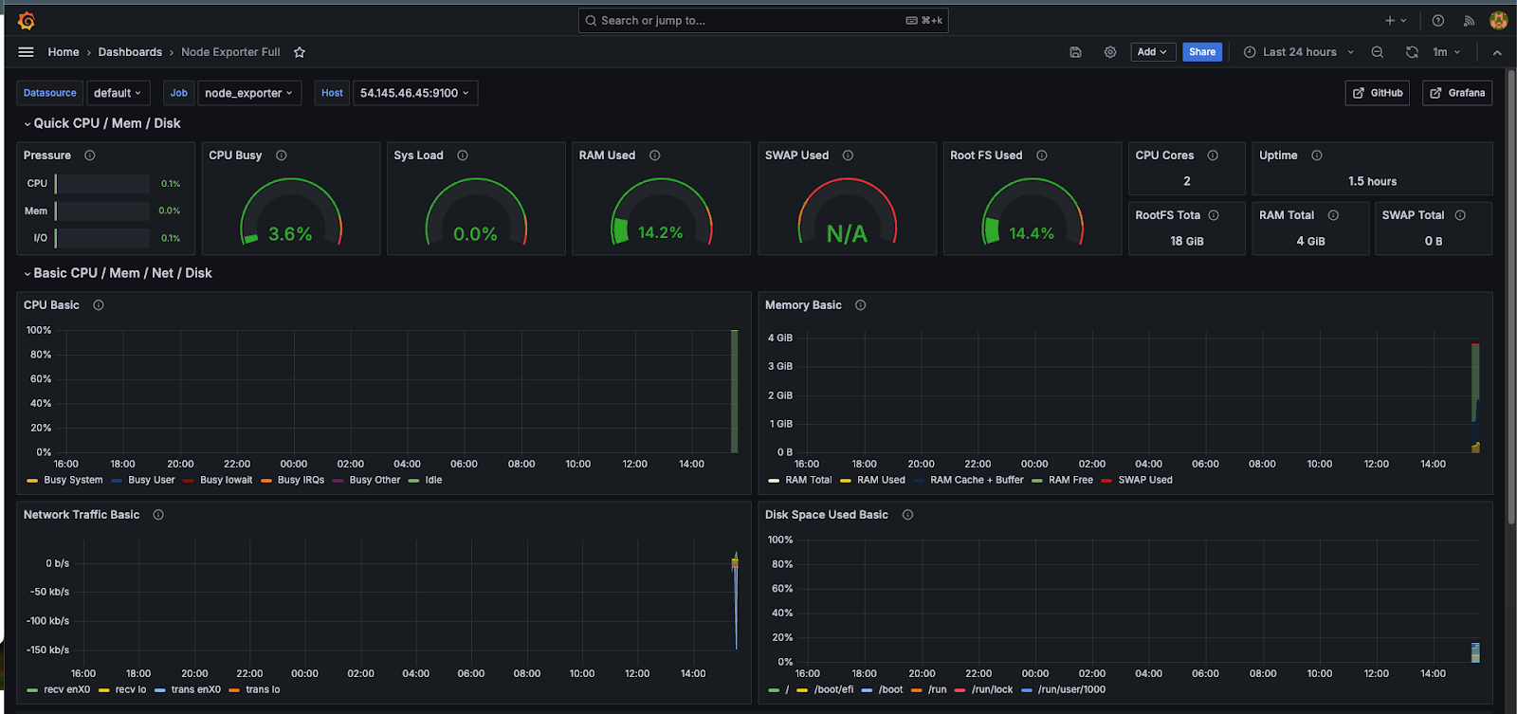This screenshot has width=1517, height=714.
Task: Click info icon next to SWAP Total
Action: pyautogui.click(x=1460, y=215)
